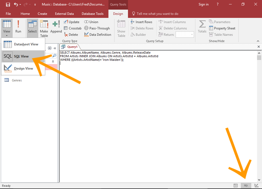Open the Sign in option
The image size is (262, 189).
pos(203,4)
